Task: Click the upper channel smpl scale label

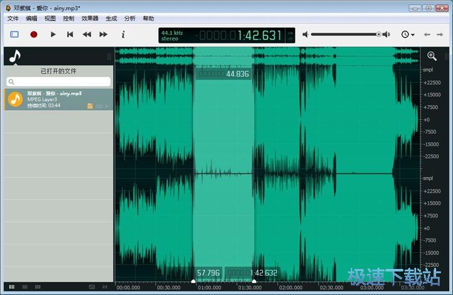Action: coord(428,70)
